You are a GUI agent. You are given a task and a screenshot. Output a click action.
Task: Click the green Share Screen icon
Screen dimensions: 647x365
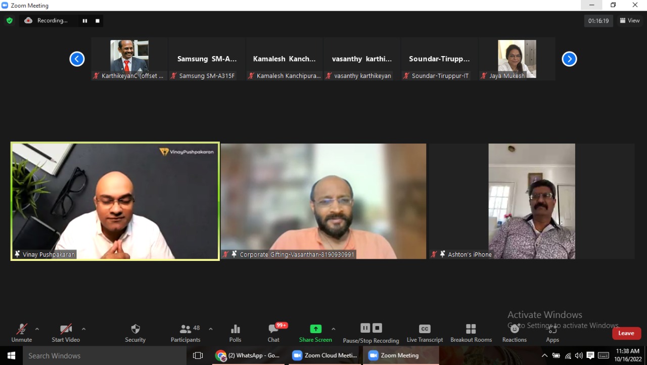pyautogui.click(x=315, y=329)
